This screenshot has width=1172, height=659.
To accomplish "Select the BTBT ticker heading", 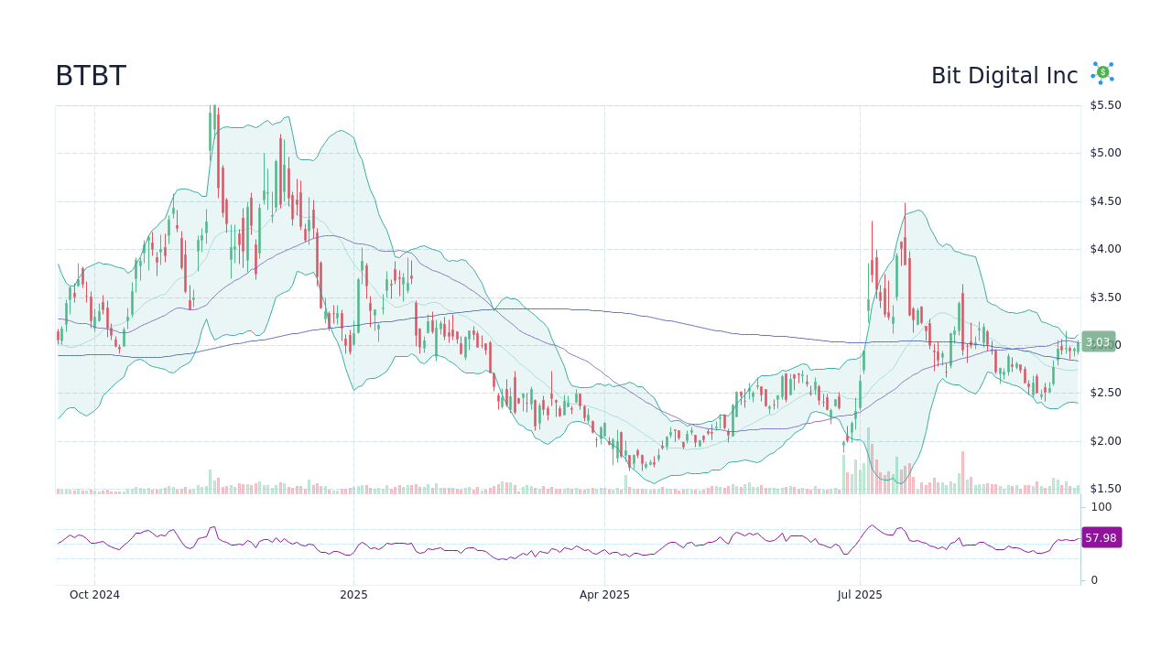I will coord(92,75).
